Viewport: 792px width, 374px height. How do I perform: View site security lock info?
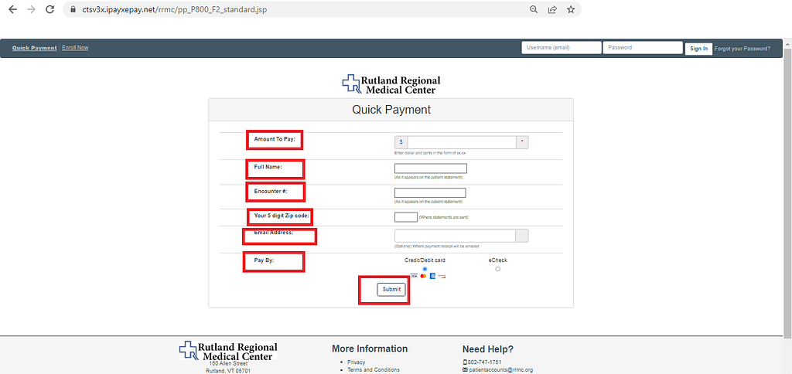coord(72,9)
